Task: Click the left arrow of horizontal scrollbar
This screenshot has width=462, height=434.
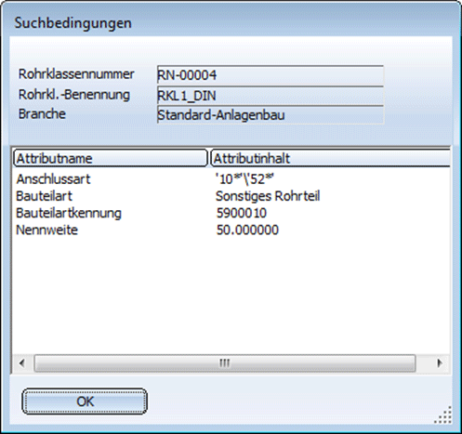Action: click(x=21, y=362)
